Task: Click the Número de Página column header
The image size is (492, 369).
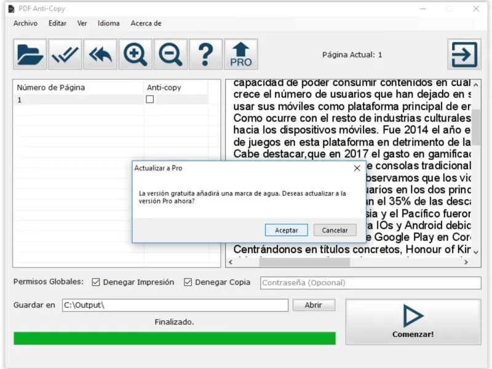Action: pos(78,87)
